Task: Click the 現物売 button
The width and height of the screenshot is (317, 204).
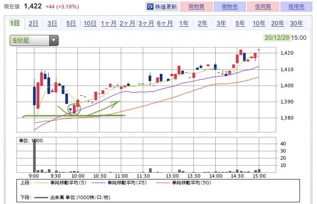Action: (x=230, y=7)
